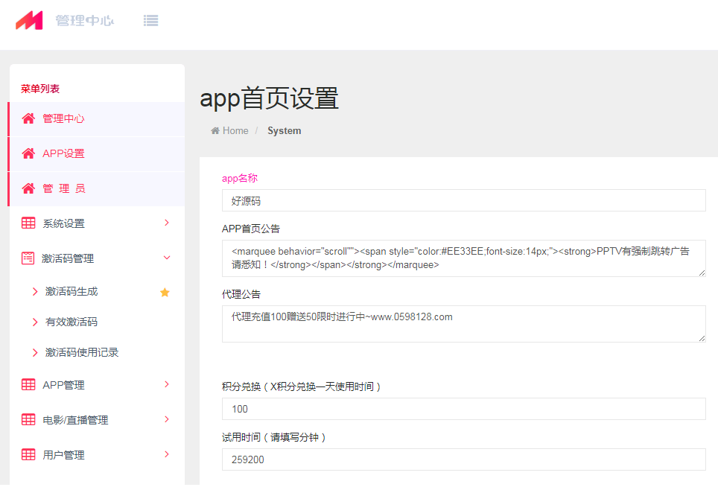Collapse the 激活码管理 submenu chevron

coord(166,258)
